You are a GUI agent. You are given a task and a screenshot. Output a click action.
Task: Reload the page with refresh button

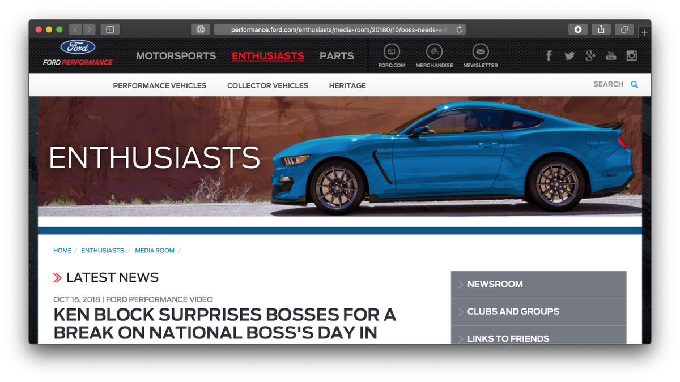pyautogui.click(x=459, y=29)
